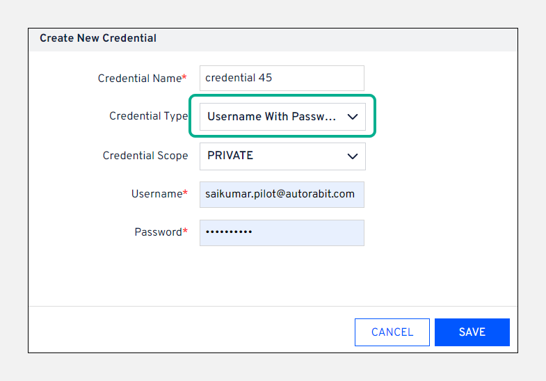The image size is (546, 381).
Task: Click the required asterisk next to Username
Action: click(x=186, y=193)
